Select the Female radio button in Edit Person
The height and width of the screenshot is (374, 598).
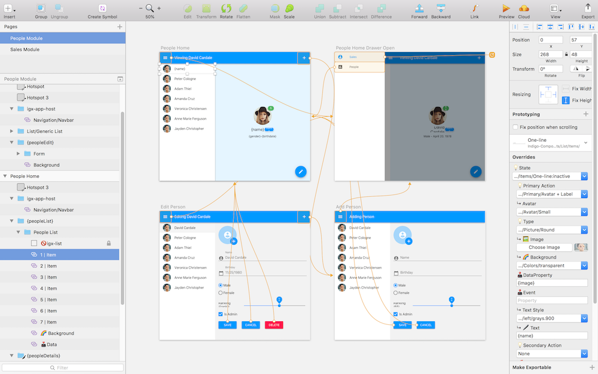[221, 293]
